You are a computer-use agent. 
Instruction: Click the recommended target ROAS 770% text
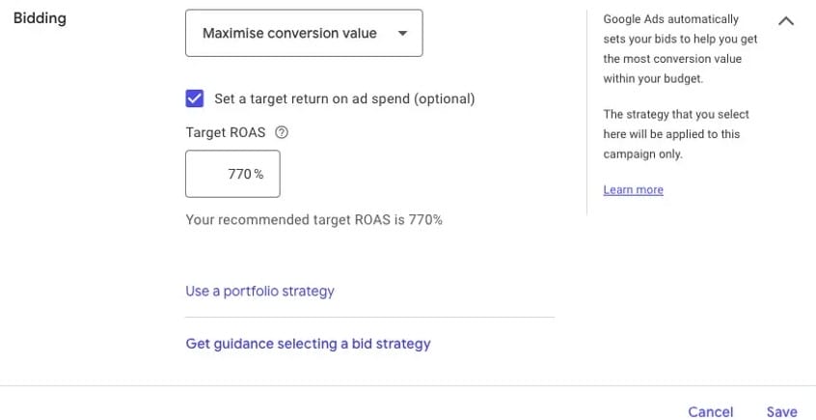tap(313, 219)
